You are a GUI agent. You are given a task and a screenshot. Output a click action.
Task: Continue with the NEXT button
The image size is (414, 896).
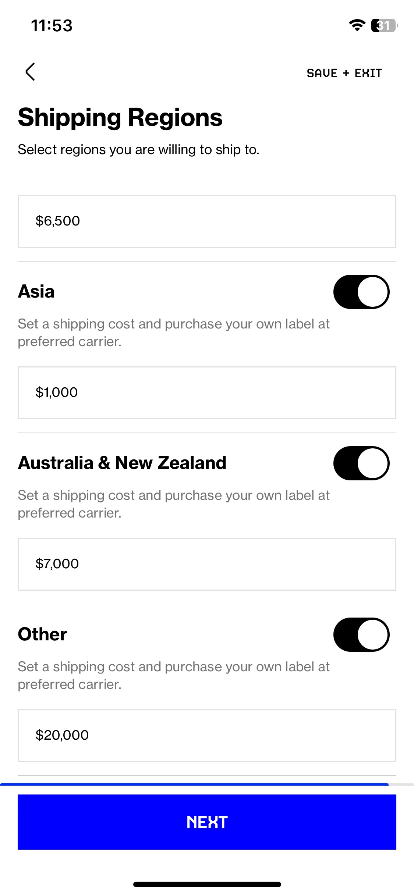(207, 822)
